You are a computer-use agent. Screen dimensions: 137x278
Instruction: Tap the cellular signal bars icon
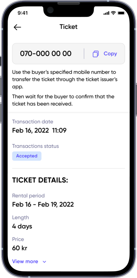[106, 13]
